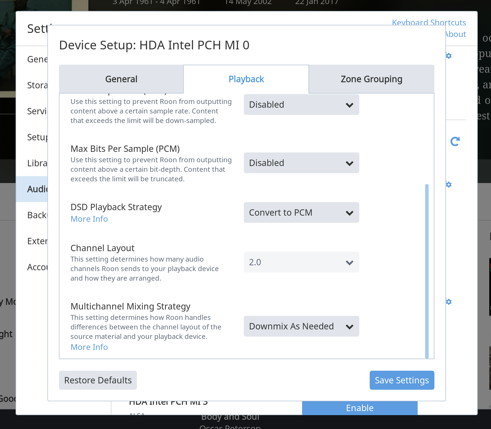This screenshot has height=429, width=491.
Task: Select the Library settings category
Action: click(x=32, y=163)
